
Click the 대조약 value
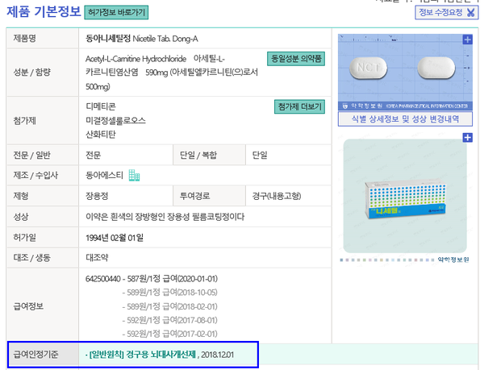point(97,258)
